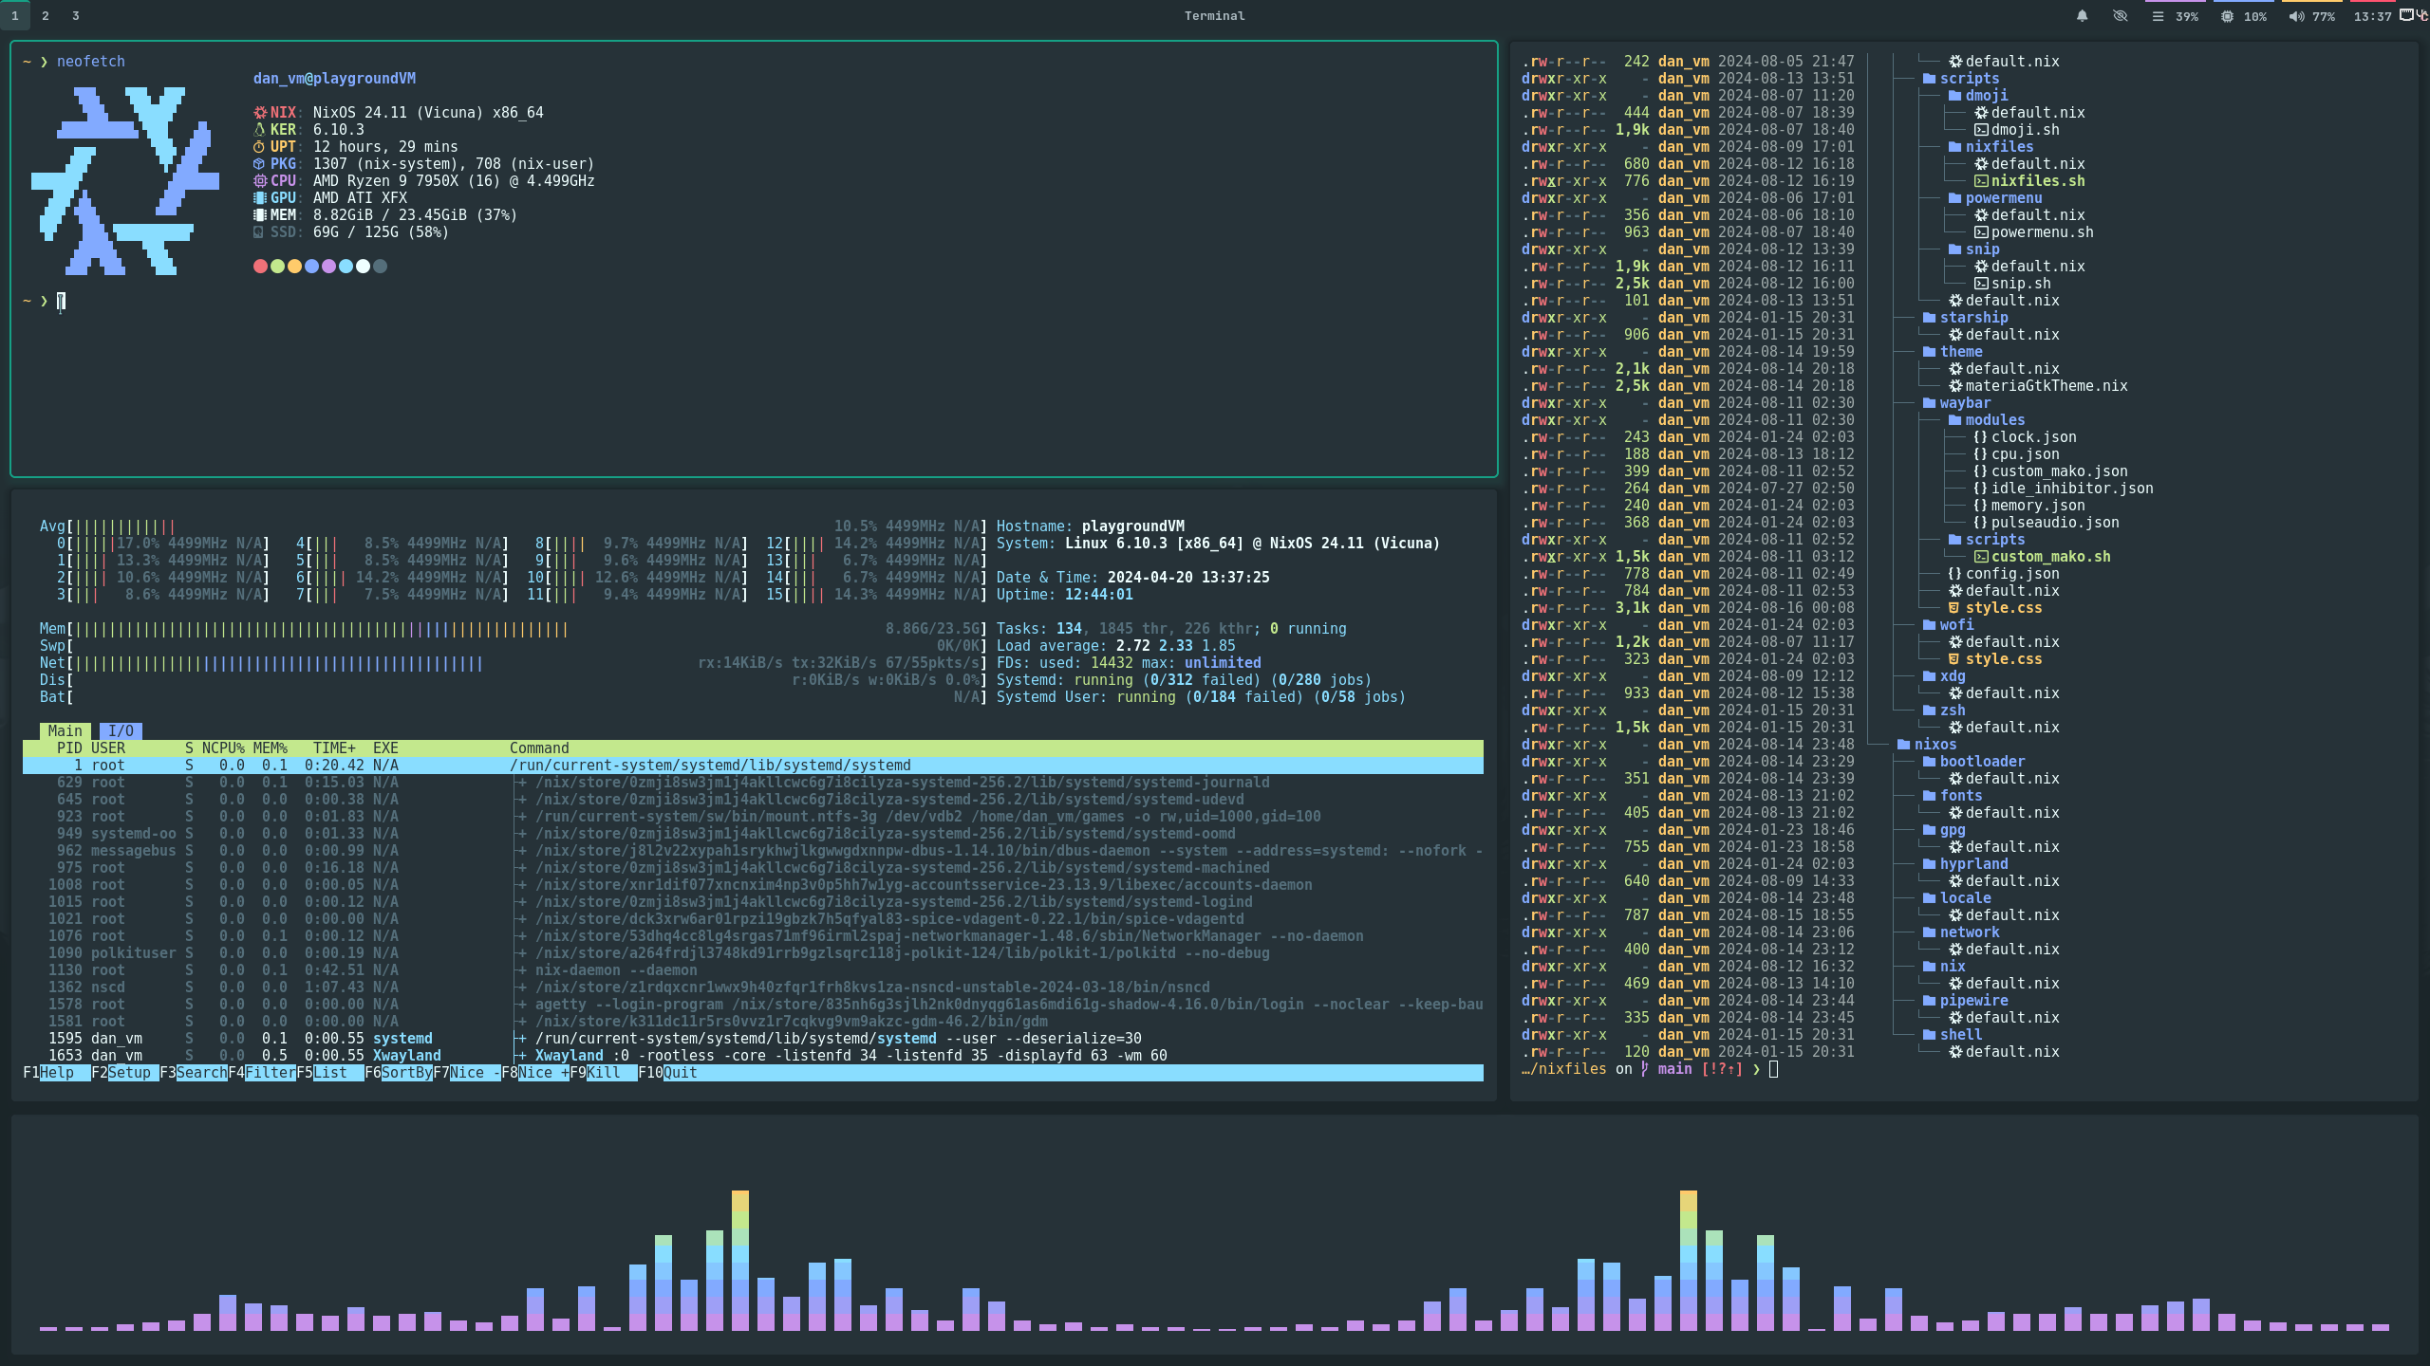Click the braces icon of config.json

pos(1954,573)
